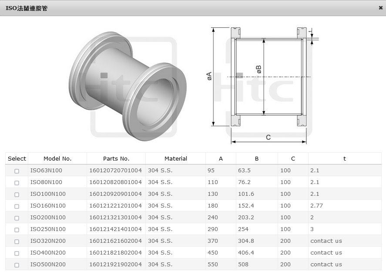Click the Material column header

pos(176,159)
